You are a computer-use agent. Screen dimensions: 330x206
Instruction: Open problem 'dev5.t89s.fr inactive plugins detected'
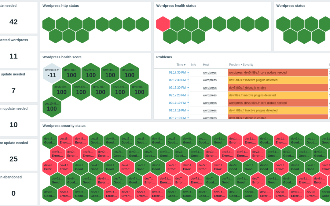pos(253,80)
